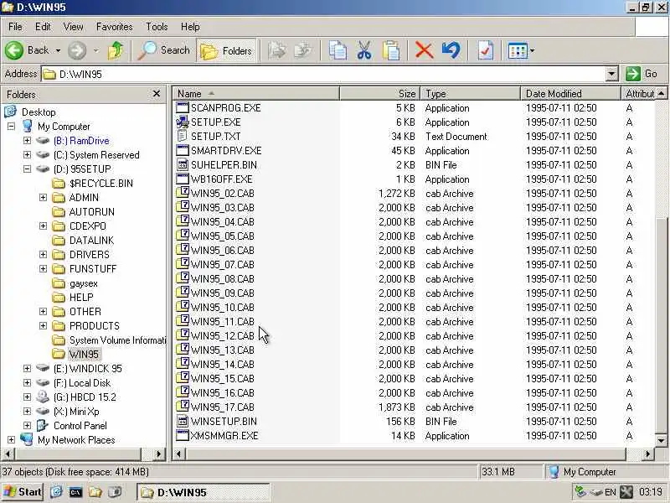Open the Start menu
Image resolution: width=670 pixels, height=503 pixels.
coord(23,492)
